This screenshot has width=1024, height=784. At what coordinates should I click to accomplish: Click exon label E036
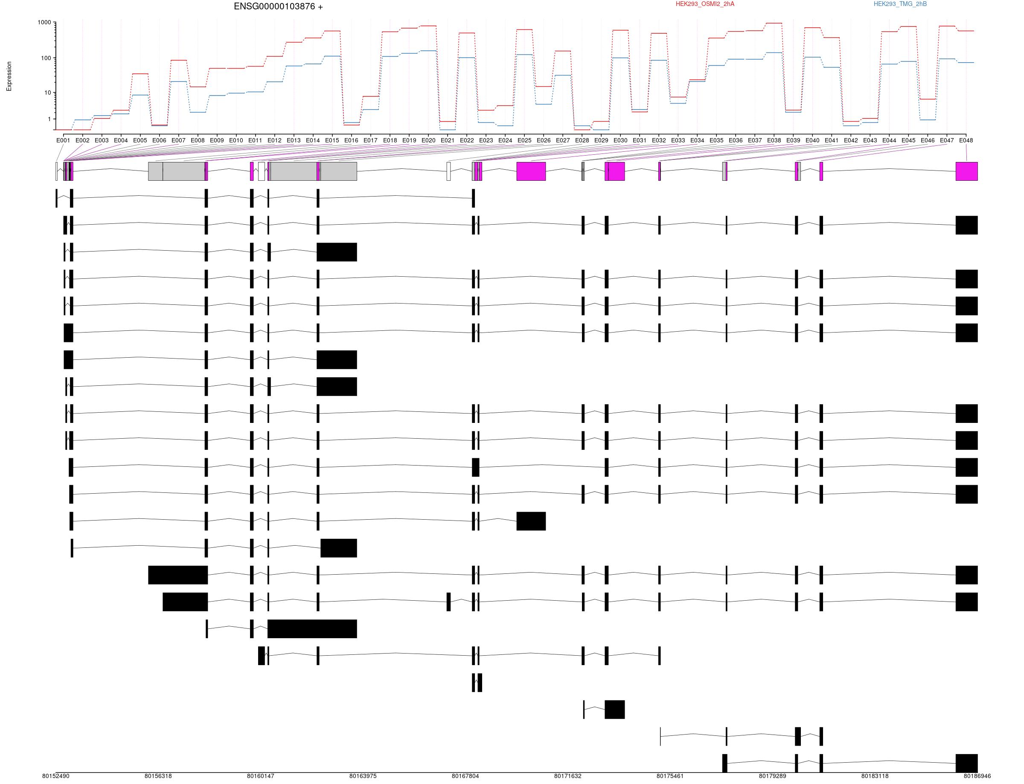click(x=736, y=140)
